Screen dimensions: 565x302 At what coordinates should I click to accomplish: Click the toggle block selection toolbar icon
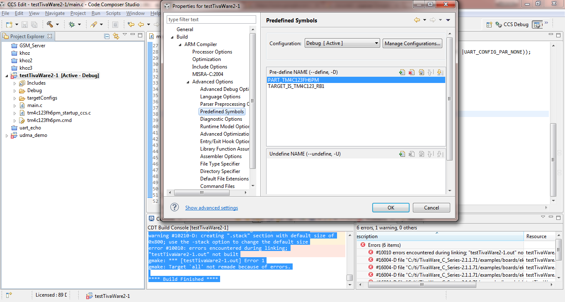point(115,24)
